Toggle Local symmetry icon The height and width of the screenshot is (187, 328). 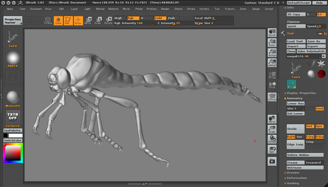tap(272, 85)
